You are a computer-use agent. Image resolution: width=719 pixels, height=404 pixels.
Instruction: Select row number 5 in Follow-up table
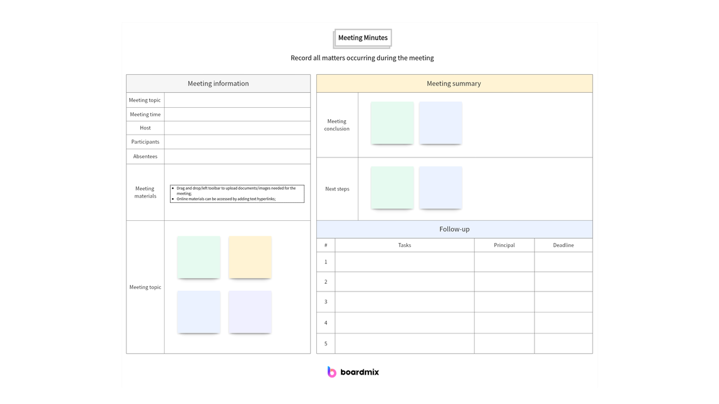[326, 344]
